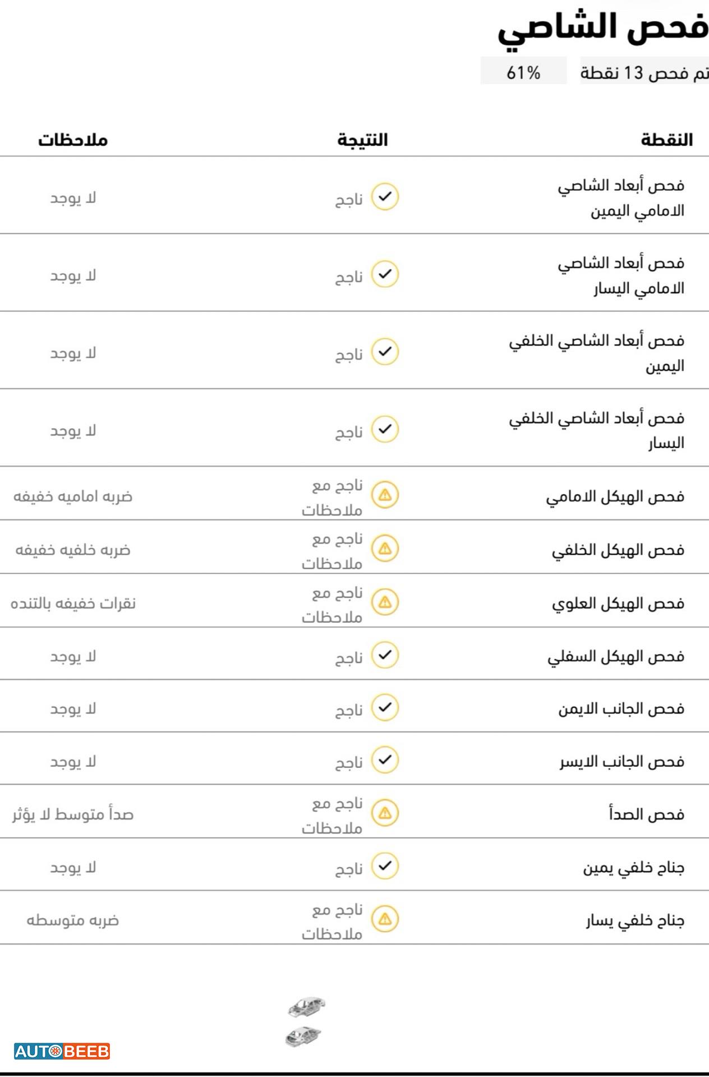This screenshot has height=1077, width=709.
Task: Click the checkmark icon for فحص الجانب الايمن
Action: point(385,707)
